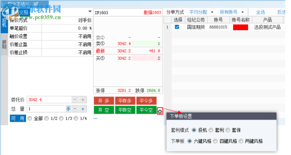Click the +61.8 price change value
The image size is (291, 155).
pos(154,51)
